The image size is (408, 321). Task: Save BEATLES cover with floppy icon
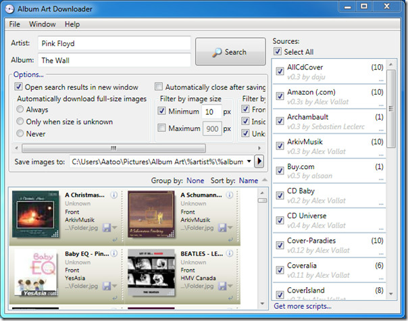click(222, 286)
